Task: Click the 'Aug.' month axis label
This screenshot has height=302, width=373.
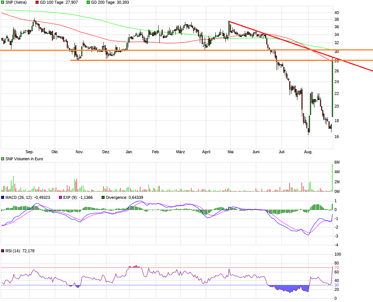Action: [308, 152]
